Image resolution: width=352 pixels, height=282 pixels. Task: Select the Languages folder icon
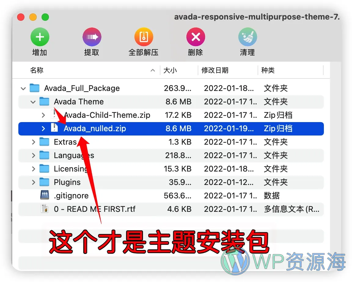(44, 155)
